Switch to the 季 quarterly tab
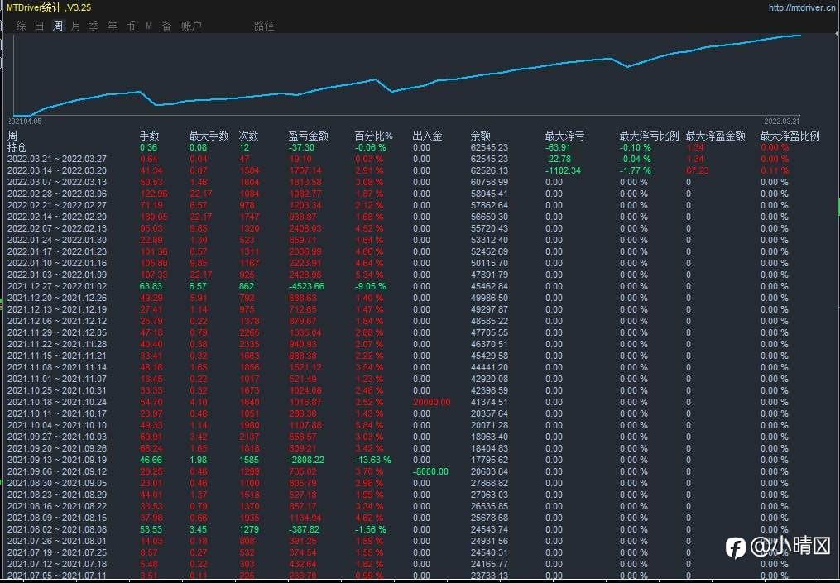Screen dimensions: 840x583 94,26
